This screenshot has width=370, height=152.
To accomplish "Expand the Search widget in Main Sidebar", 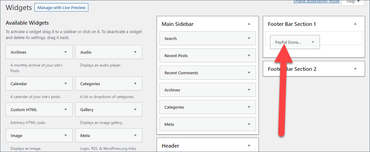I will 249,38.
